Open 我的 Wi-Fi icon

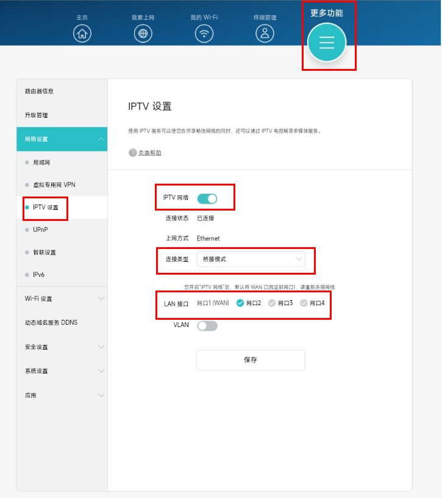coord(204,34)
